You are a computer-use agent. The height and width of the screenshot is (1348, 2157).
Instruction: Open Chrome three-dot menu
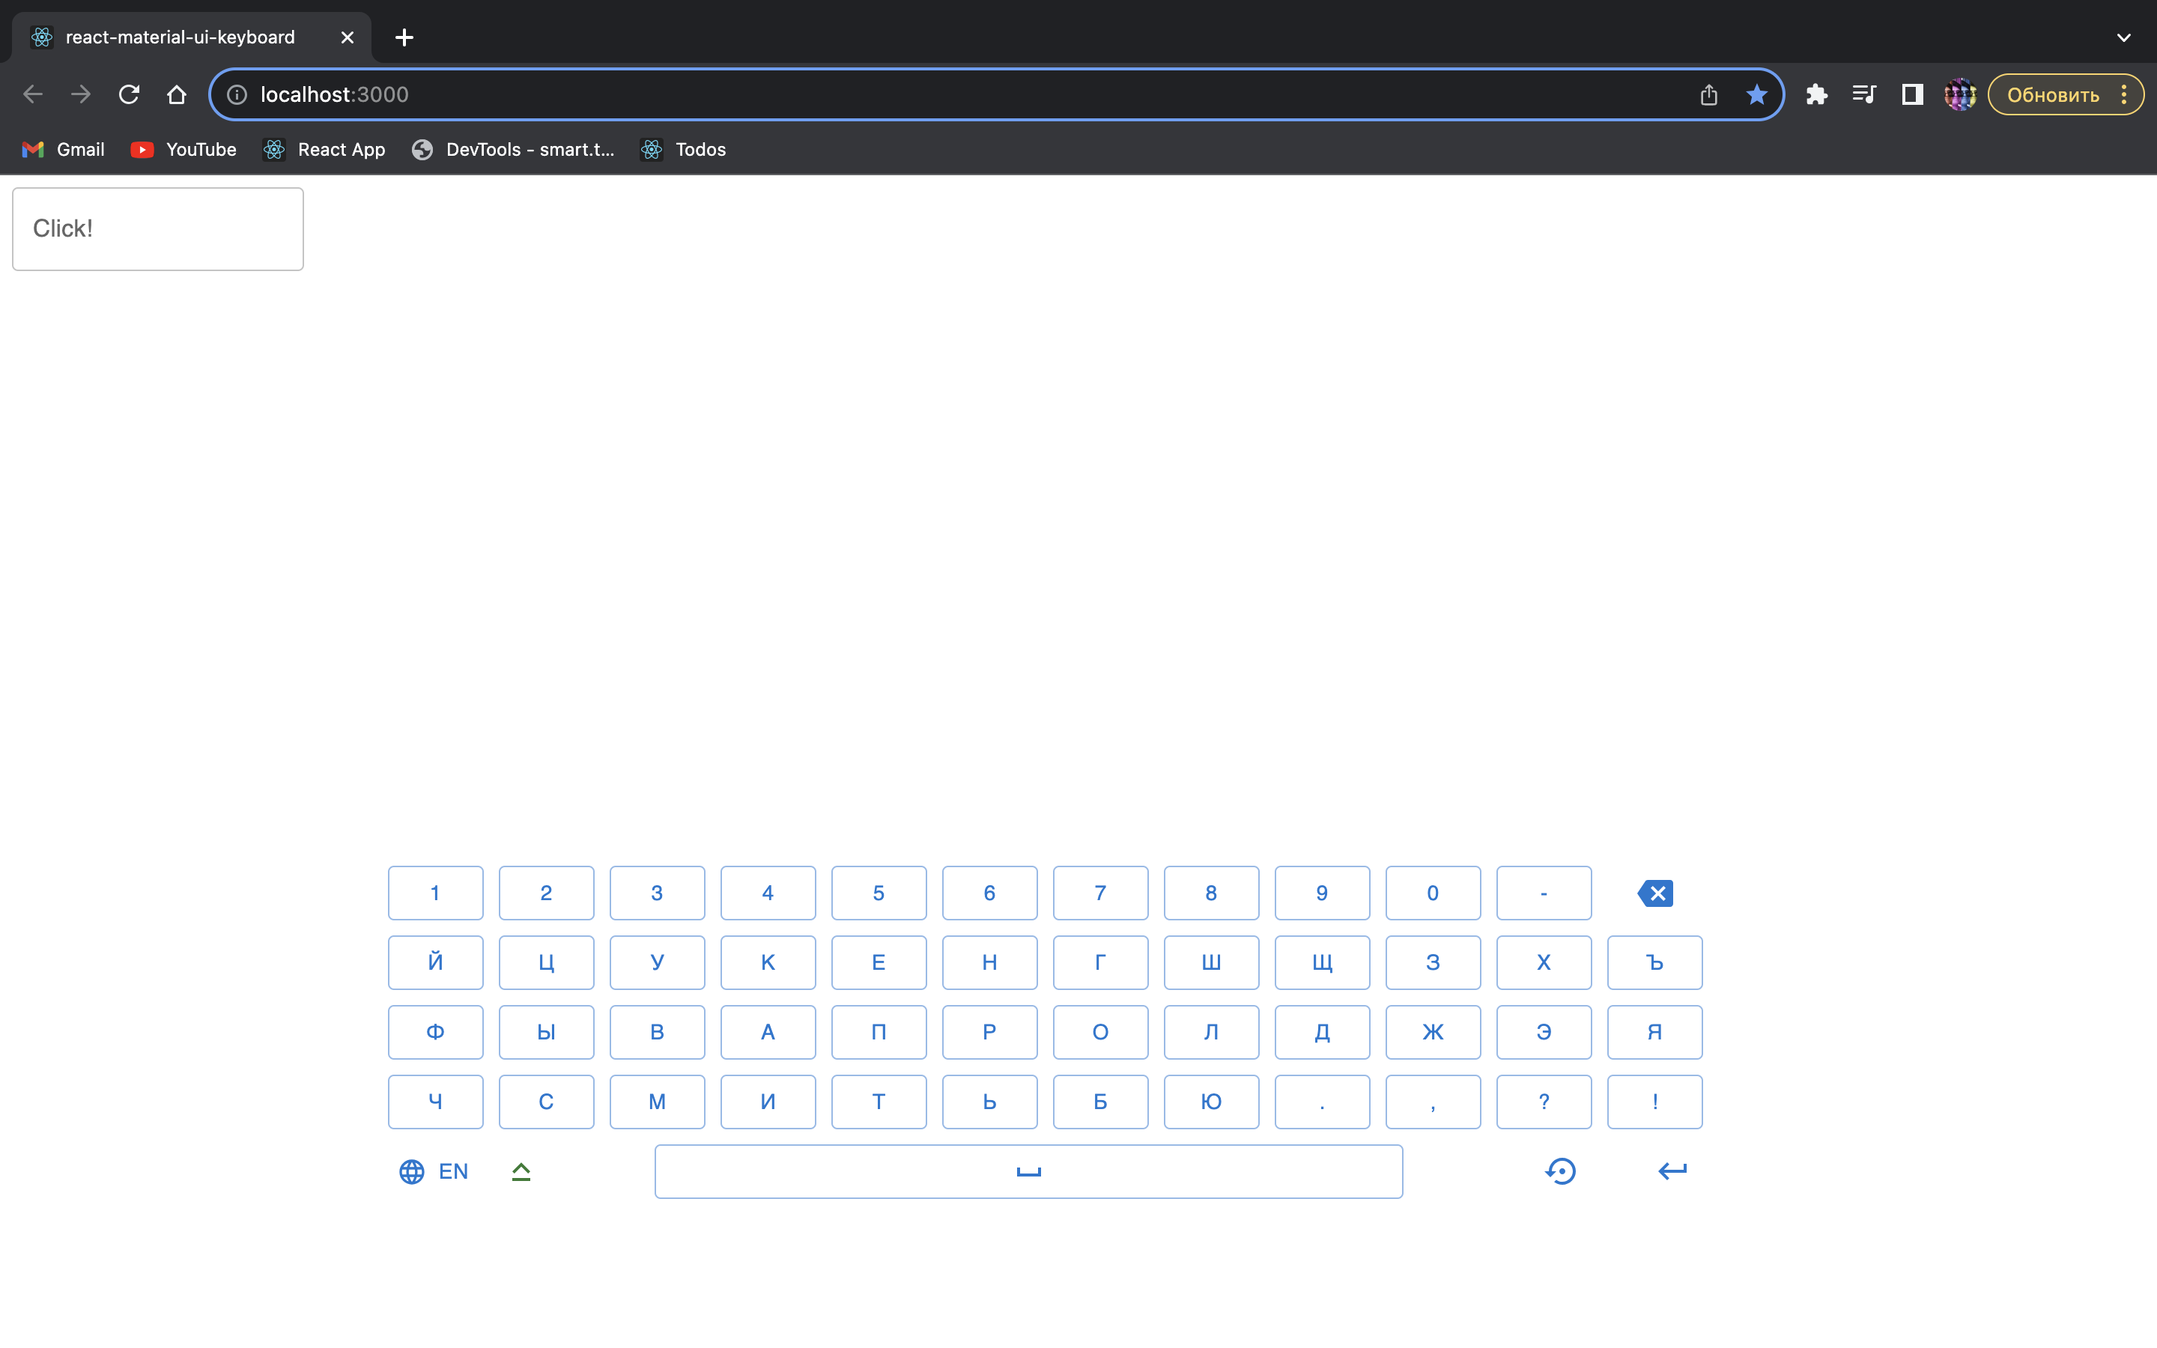2124,94
